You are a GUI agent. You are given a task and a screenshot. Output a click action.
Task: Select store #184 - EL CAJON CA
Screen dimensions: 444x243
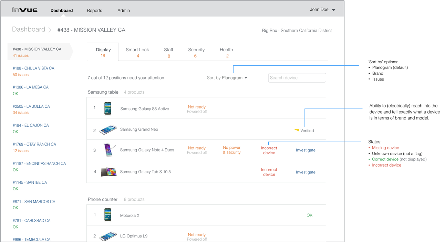pyautogui.click(x=31, y=125)
